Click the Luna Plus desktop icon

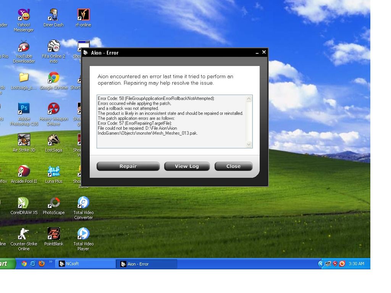pos(53,174)
